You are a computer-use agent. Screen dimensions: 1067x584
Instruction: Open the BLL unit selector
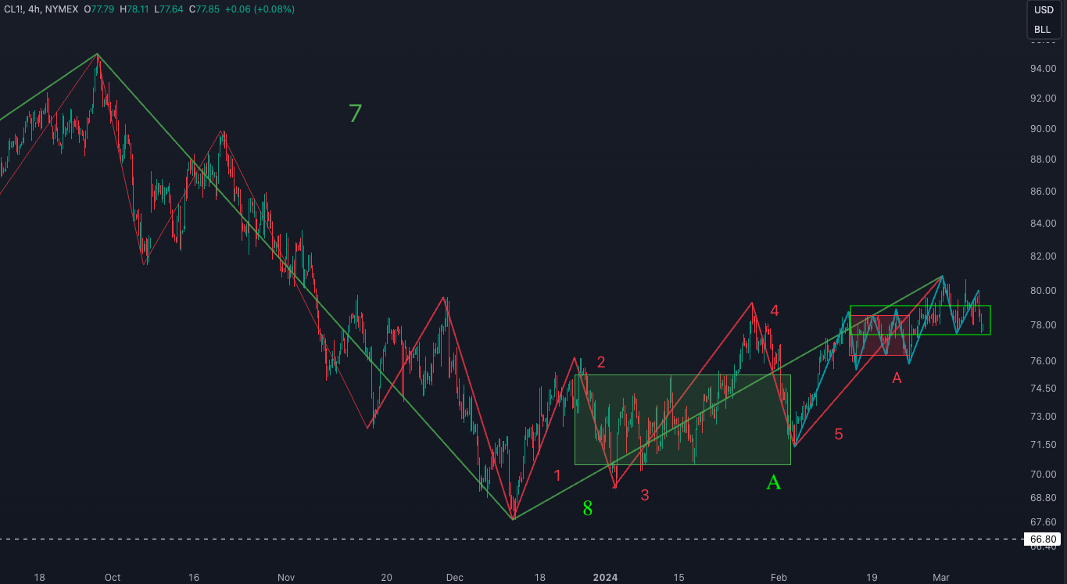(1043, 30)
